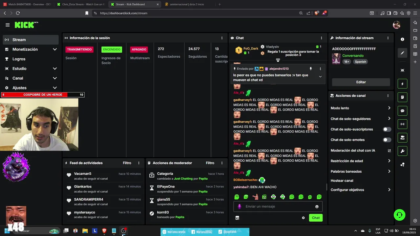Click the chat bubble icon in right rail
Image resolution: width=420 pixels, height=236 pixels.
tap(403, 111)
